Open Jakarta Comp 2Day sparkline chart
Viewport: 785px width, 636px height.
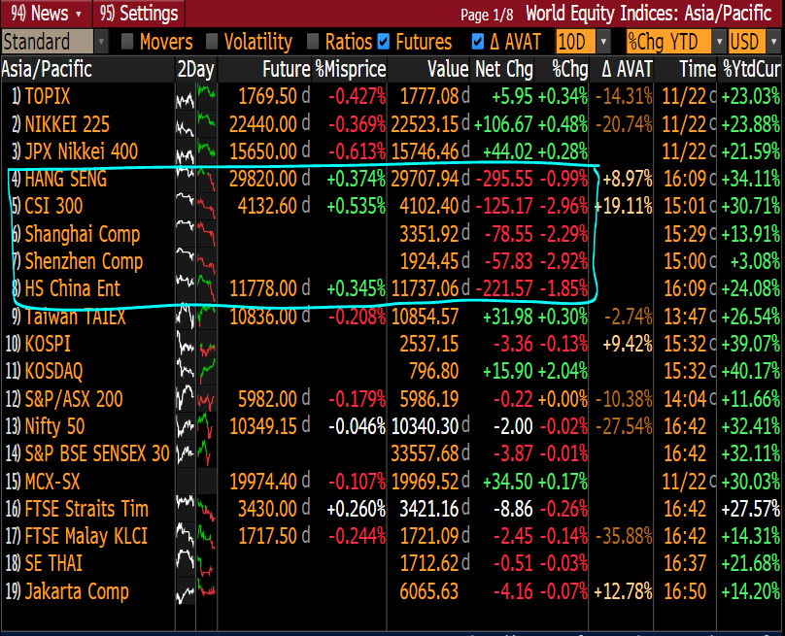[195, 591]
